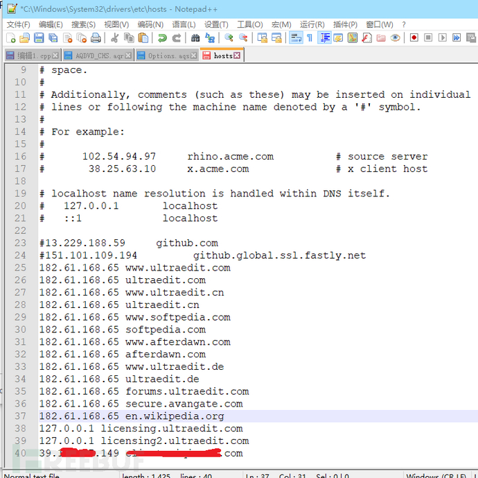Open the 文件(F) menu

tap(18, 24)
